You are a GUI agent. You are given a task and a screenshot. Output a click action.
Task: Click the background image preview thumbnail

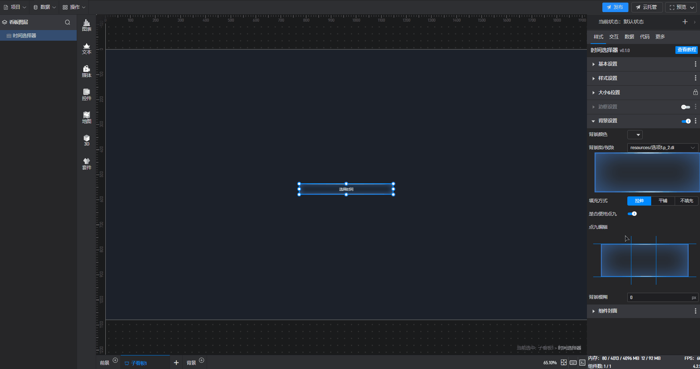647,172
